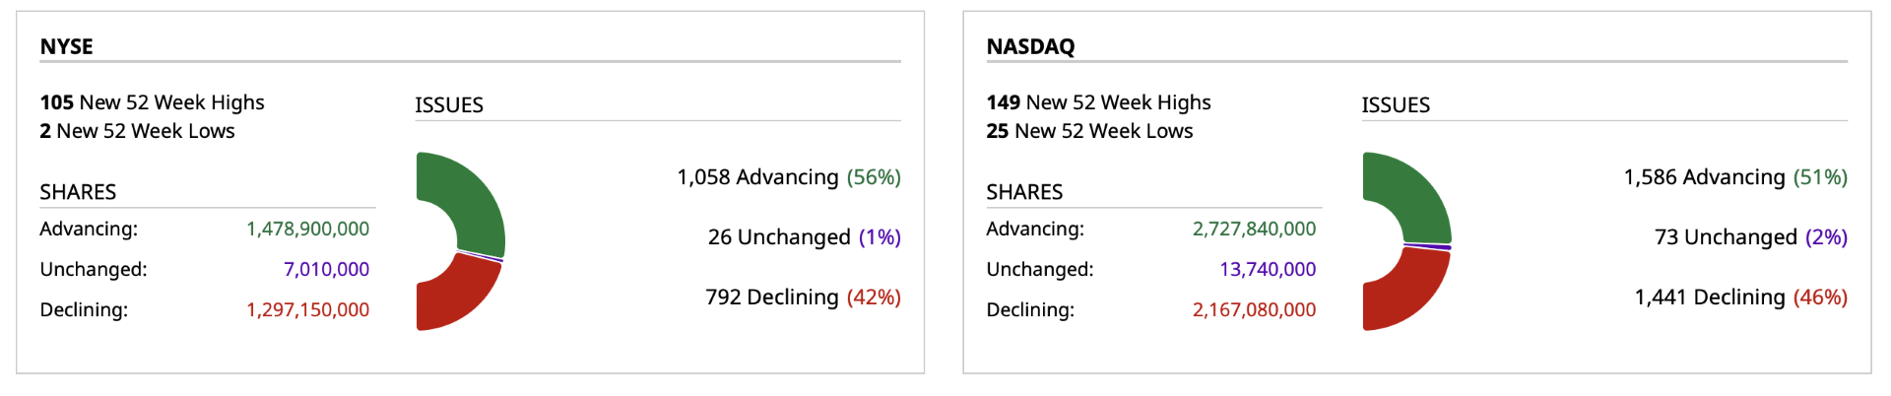The image size is (1891, 396).
Task: Click the 25 New 52 Week Lows text
Action: click(x=1089, y=131)
